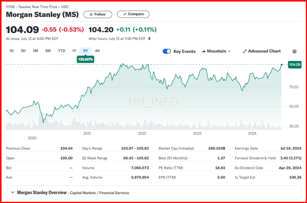
Task: Click the after-hours moon icon
Action: pos(150,38)
